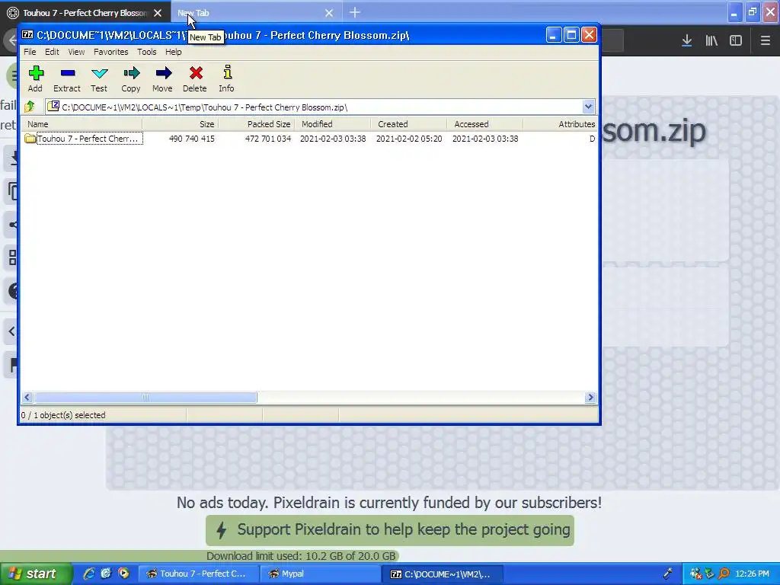
Task: Run Test on the archive
Action: click(x=99, y=79)
